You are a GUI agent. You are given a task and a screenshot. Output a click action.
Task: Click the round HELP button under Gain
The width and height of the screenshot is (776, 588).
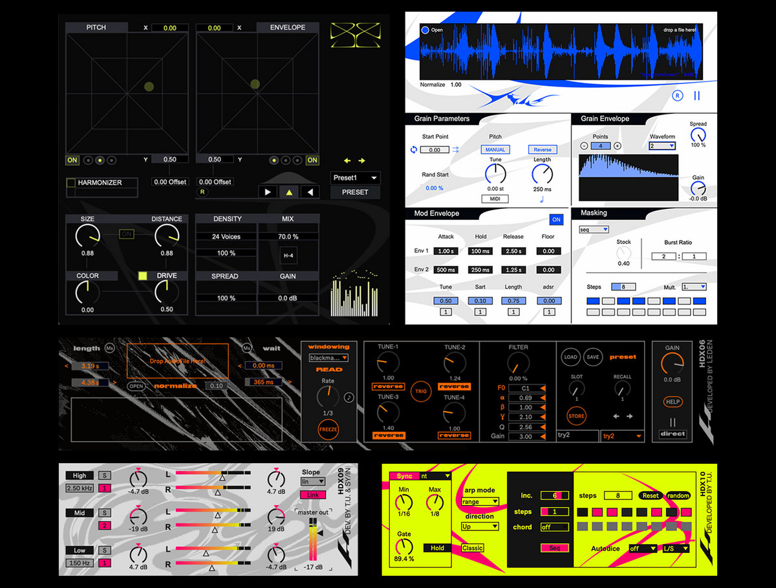pos(673,402)
